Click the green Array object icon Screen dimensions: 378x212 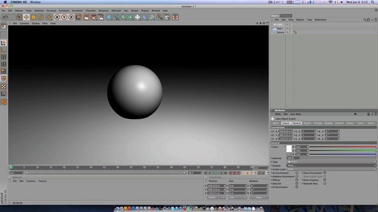pyautogui.click(x=130, y=17)
